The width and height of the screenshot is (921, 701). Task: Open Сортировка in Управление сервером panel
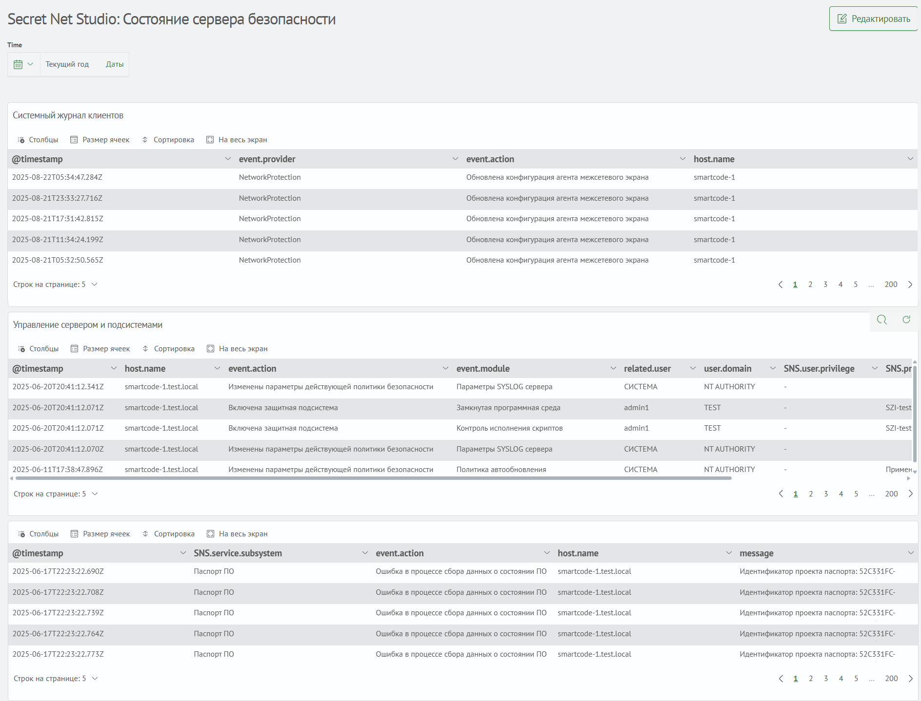[x=168, y=349]
